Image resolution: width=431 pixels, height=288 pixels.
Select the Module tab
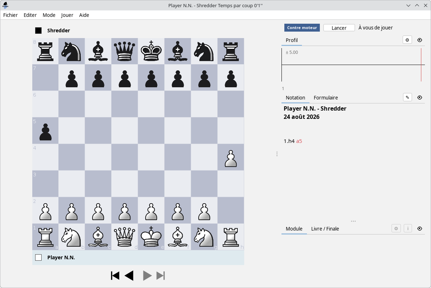tap(294, 229)
